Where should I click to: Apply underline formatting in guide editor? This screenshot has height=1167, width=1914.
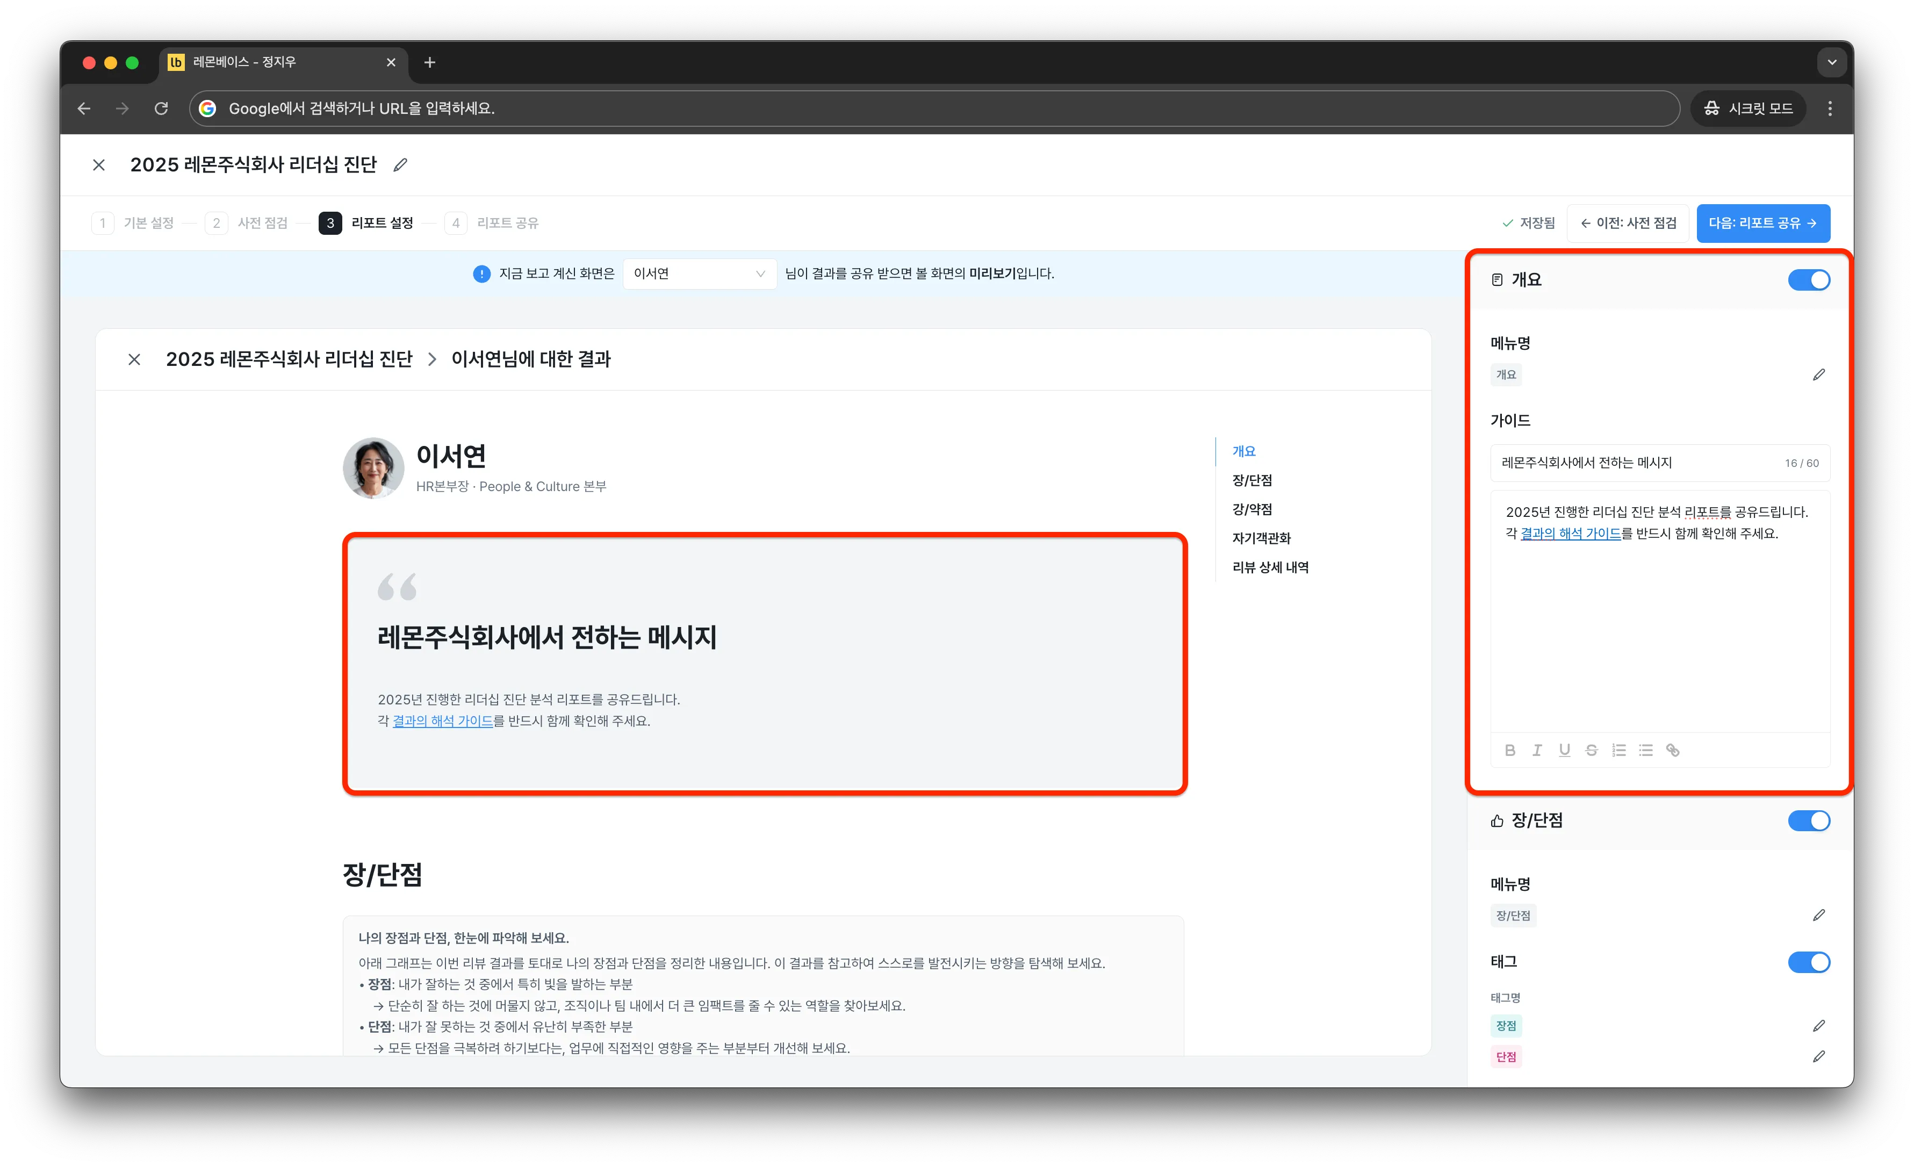click(1564, 750)
